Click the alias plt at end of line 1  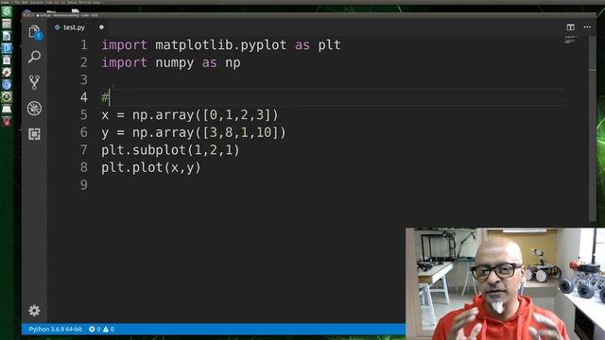click(329, 45)
